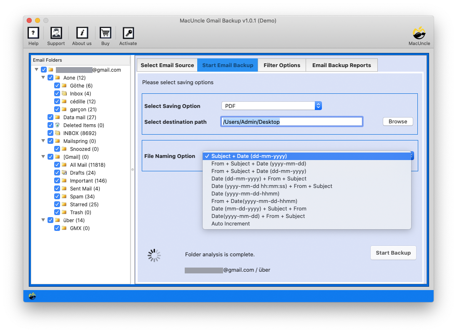Click the Deleted Items recycle bin icon
The height and width of the screenshot is (333, 457).
pos(58,125)
